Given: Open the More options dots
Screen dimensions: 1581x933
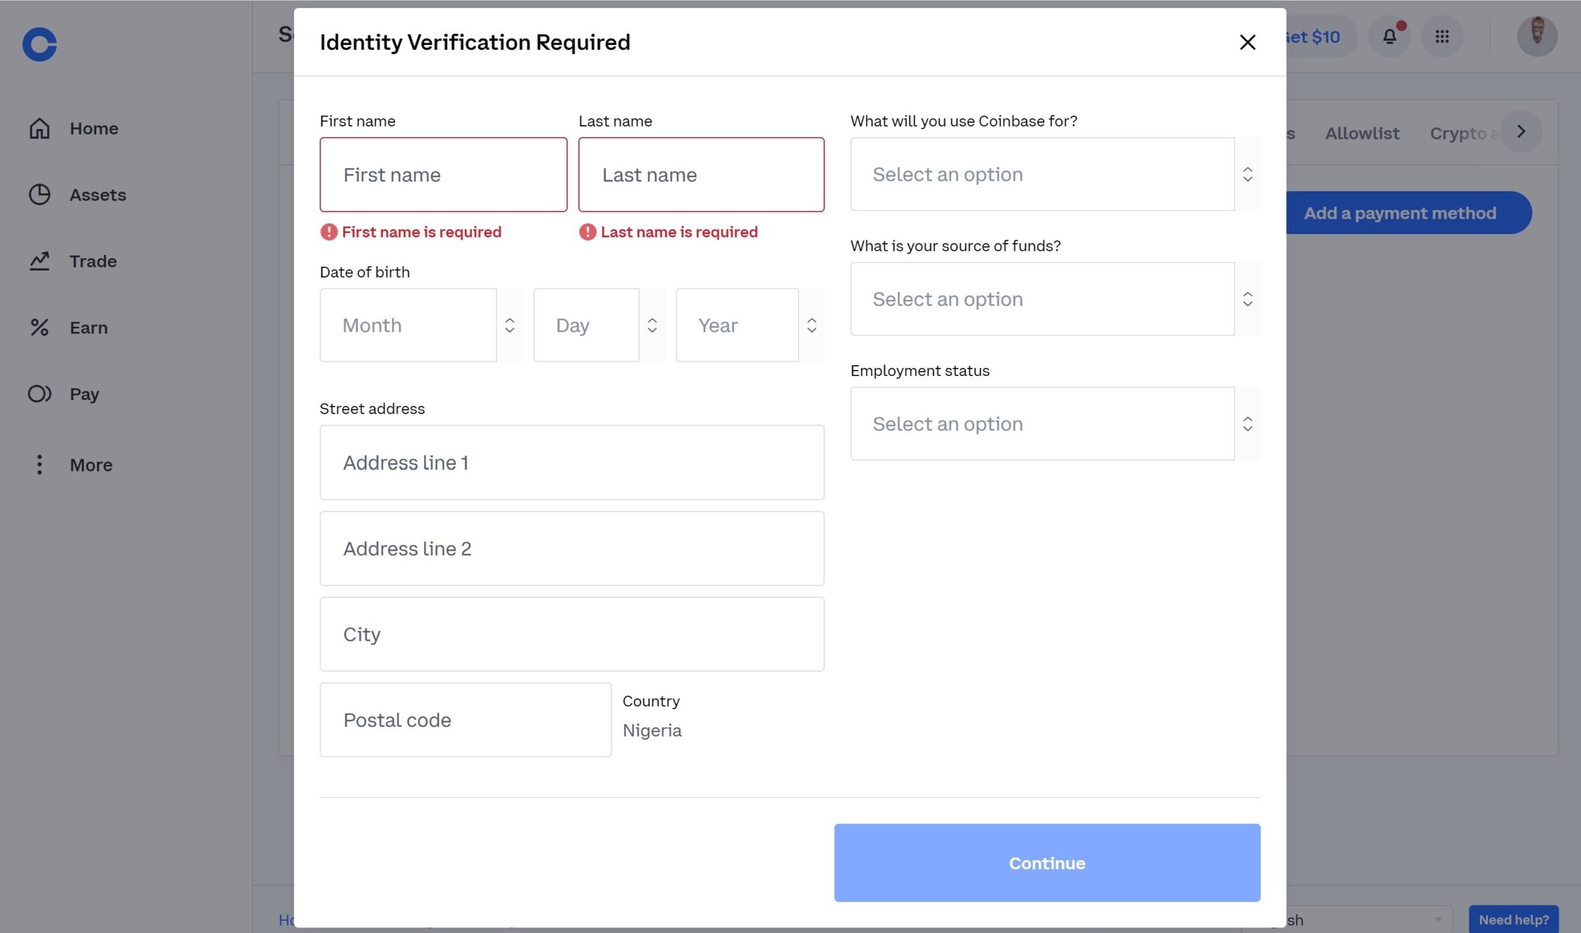Looking at the screenshot, I should pyautogui.click(x=40, y=464).
